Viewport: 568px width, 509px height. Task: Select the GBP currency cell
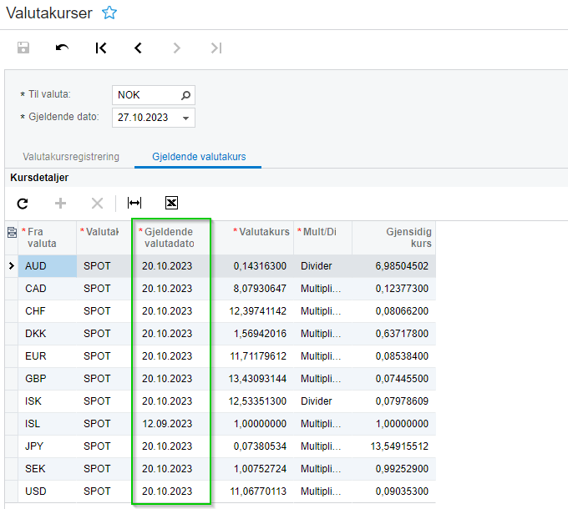(48, 378)
